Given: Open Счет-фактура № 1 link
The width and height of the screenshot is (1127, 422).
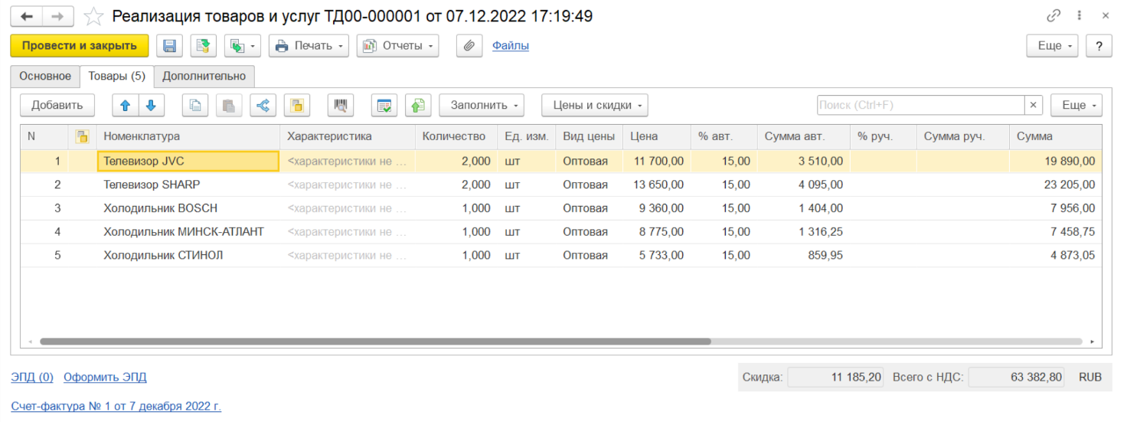Looking at the screenshot, I should (x=116, y=406).
